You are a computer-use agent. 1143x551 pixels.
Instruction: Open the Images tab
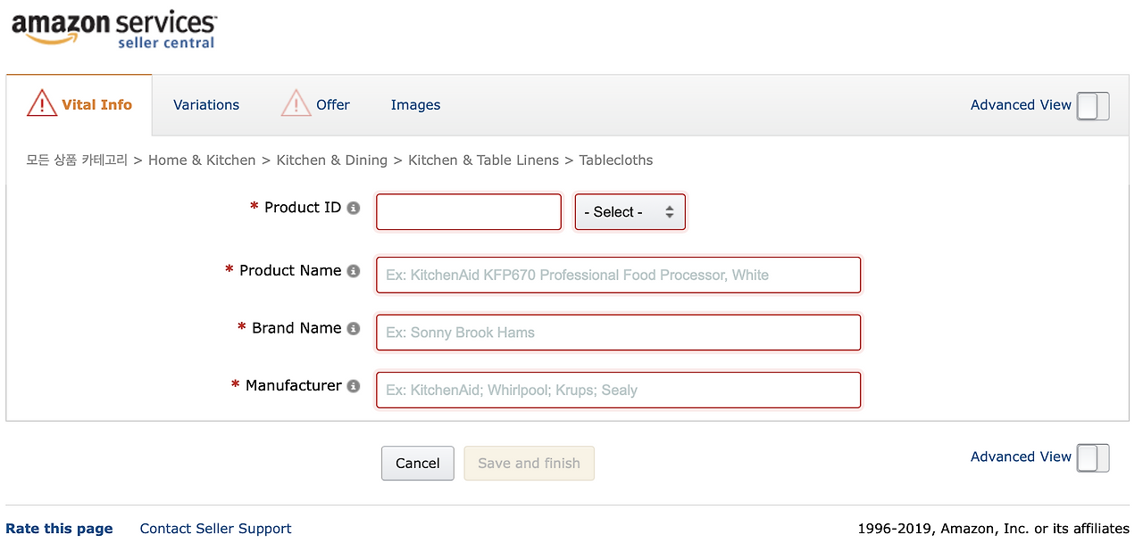[415, 105]
